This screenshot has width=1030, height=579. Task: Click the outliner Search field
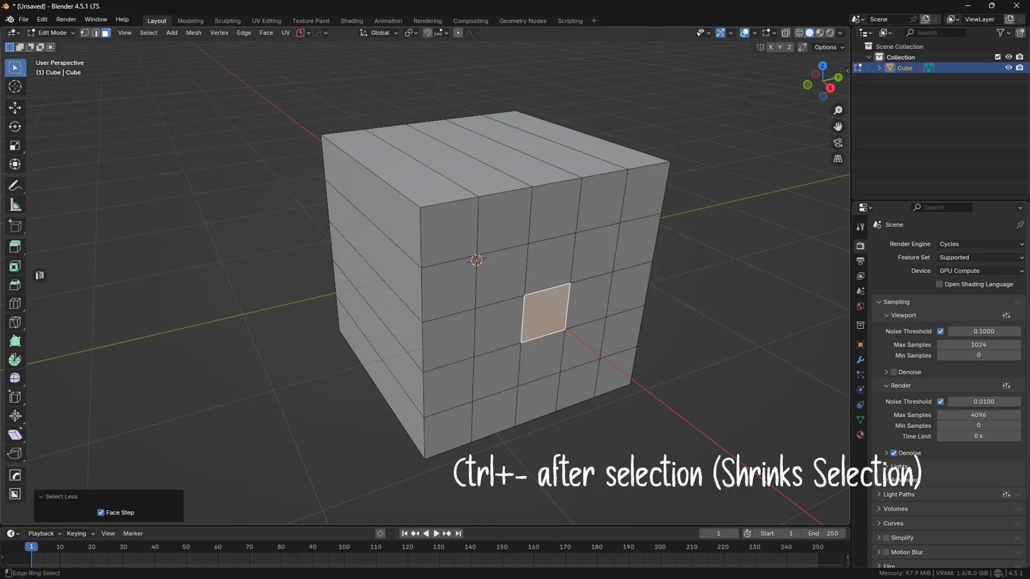click(x=935, y=33)
